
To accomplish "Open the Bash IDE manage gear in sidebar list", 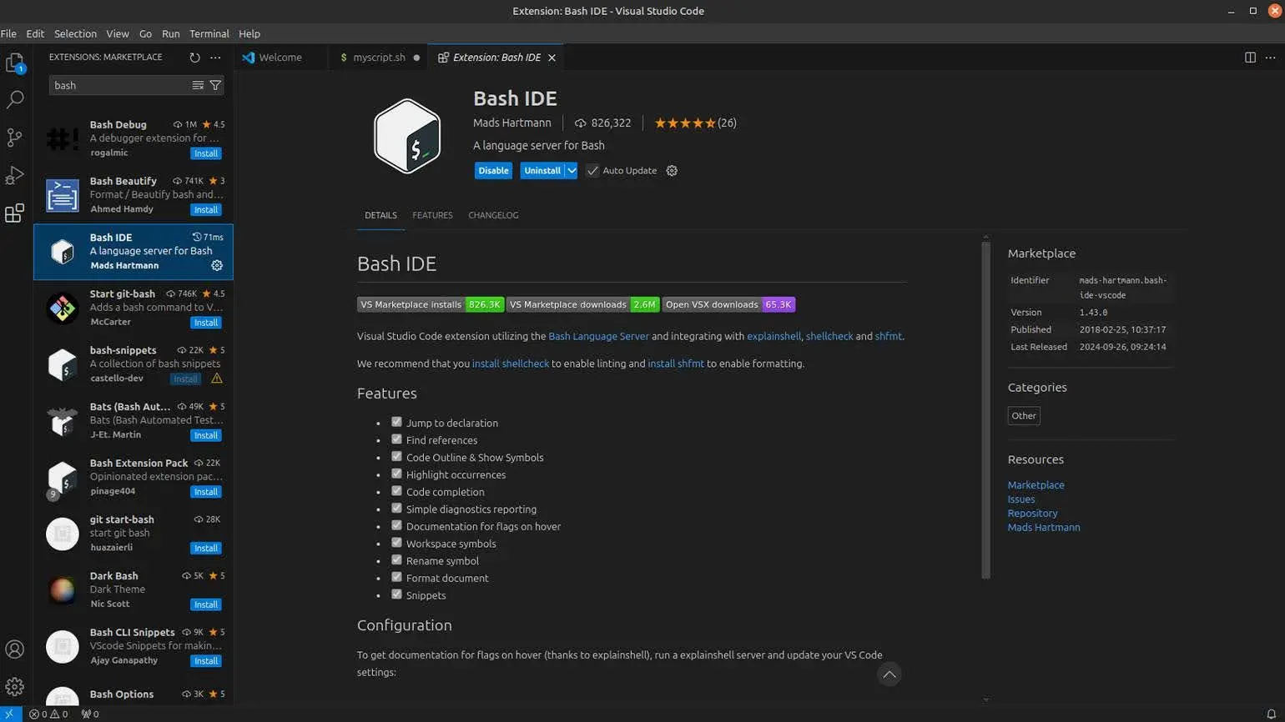I will click(x=217, y=265).
